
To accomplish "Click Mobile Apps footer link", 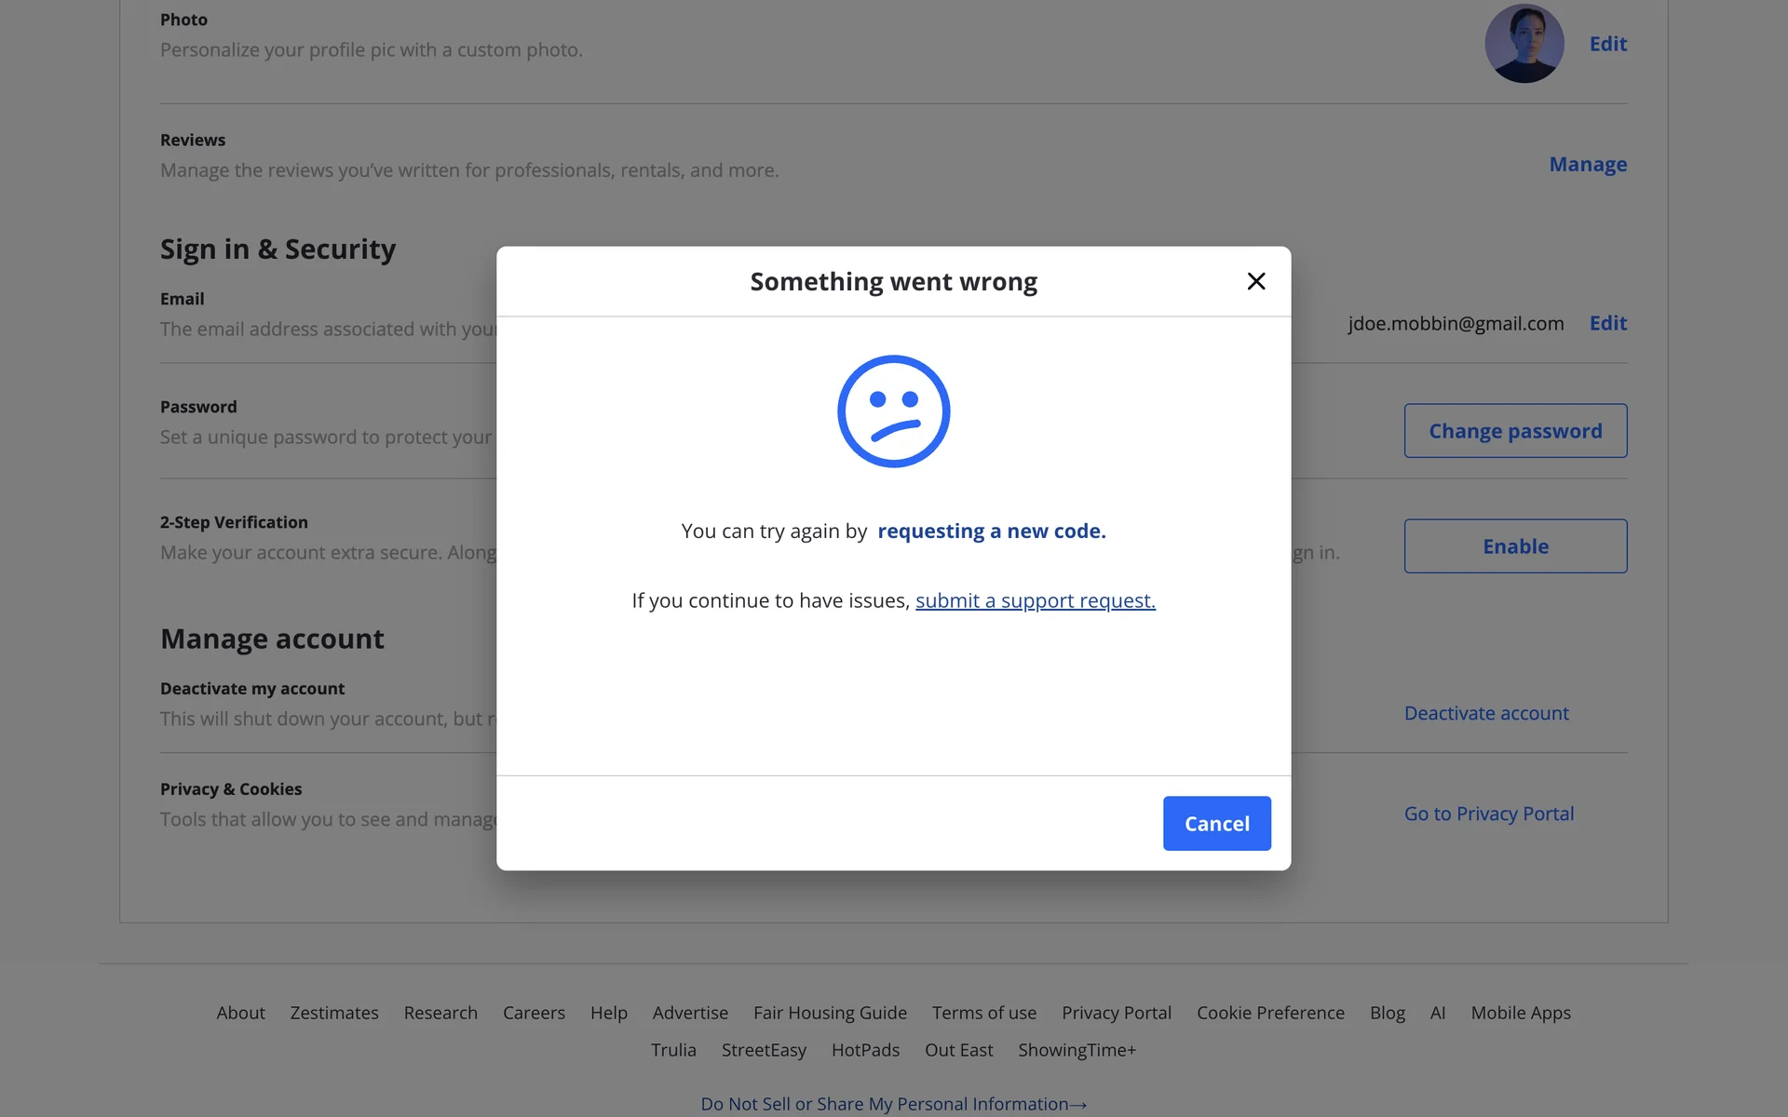I will [x=1520, y=1013].
